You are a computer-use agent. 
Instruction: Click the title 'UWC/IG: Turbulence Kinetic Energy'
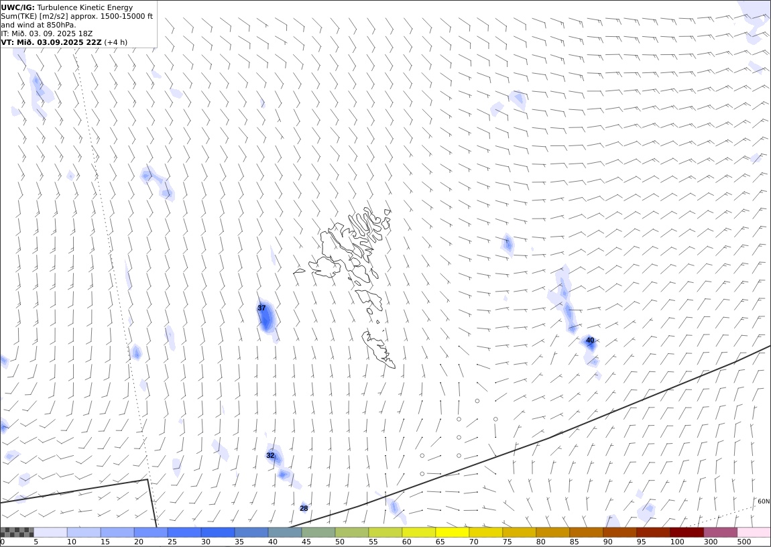pos(67,7)
